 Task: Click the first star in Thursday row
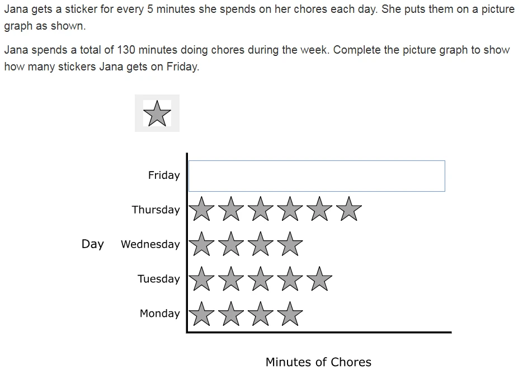(201, 208)
